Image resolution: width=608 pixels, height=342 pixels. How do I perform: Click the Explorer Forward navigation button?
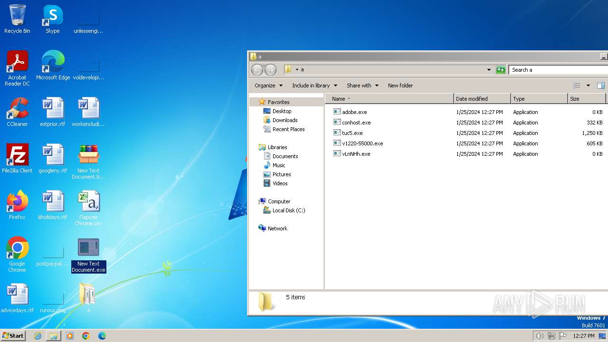(x=270, y=70)
